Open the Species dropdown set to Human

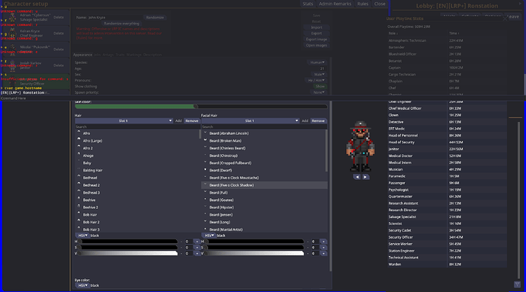coord(316,63)
